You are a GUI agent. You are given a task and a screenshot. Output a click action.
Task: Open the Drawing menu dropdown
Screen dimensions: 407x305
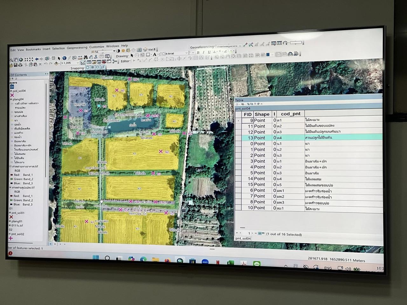[x=122, y=56]
